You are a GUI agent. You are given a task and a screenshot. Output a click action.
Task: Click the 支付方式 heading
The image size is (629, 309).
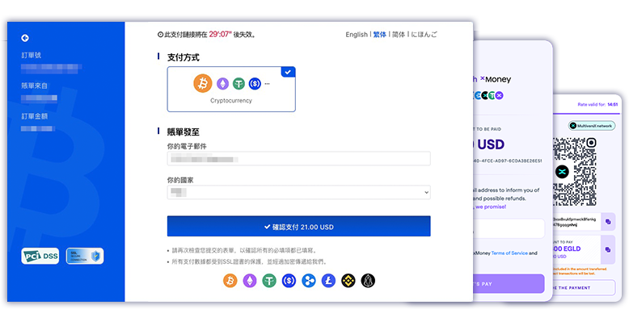click(x=183, y=57)
